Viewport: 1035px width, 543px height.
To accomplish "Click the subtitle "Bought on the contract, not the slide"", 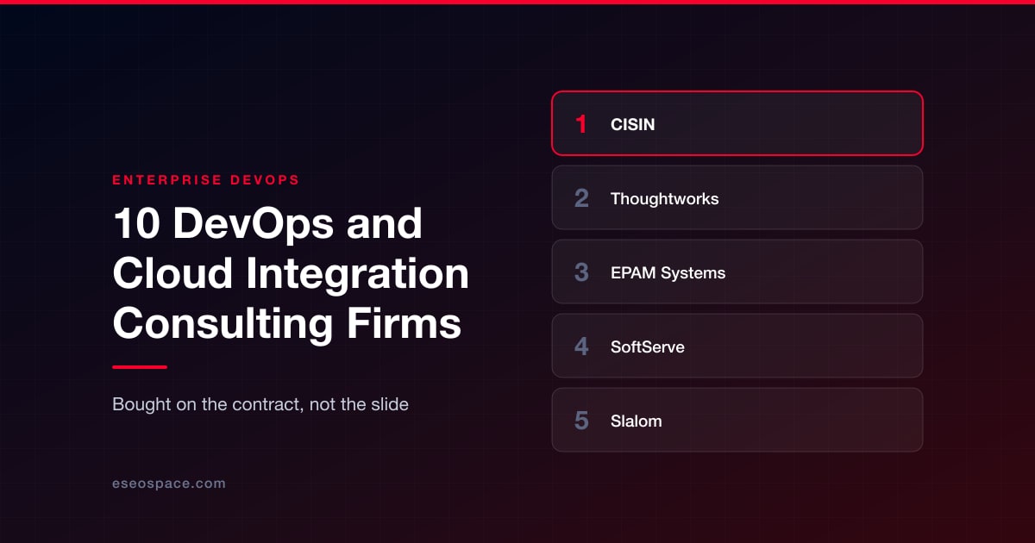I will (260, 403).
